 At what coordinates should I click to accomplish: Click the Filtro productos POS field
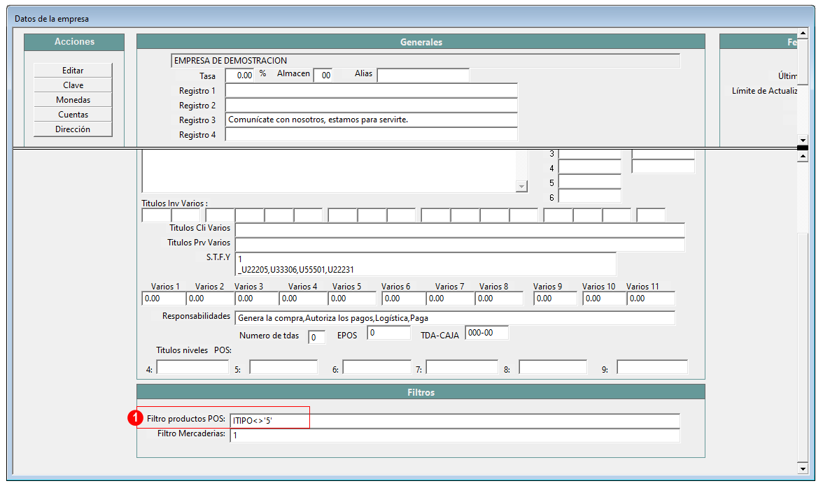pyautogui.click(x=455, y=420)
